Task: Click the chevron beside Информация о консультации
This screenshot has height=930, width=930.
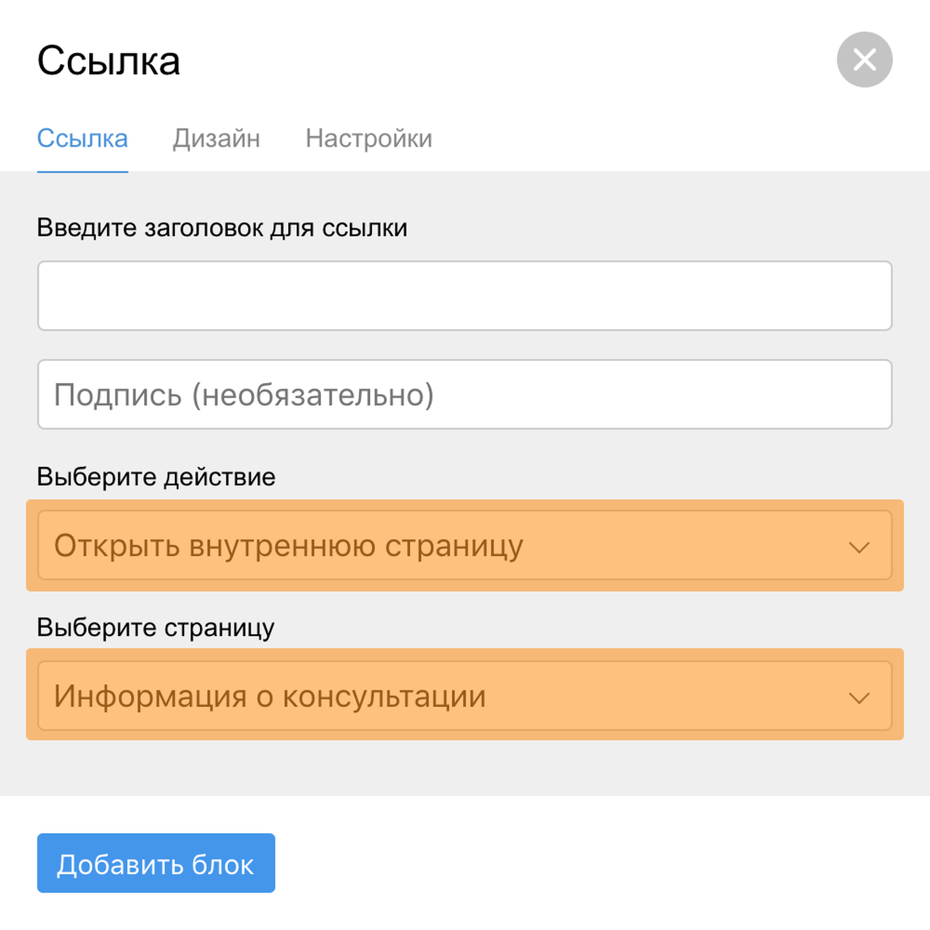Action: [859, 698]
